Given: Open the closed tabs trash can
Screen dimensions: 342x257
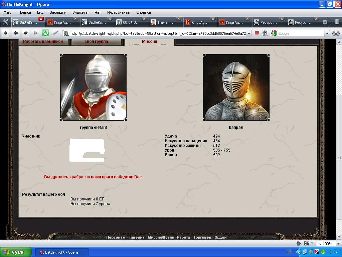Looking at the screenshot, I should [x=337, y=22].
